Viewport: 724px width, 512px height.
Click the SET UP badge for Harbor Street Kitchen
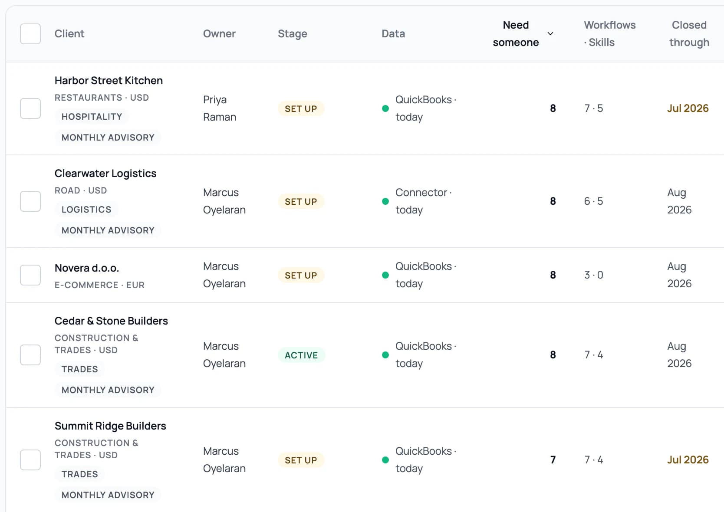[x=301, y=109]
